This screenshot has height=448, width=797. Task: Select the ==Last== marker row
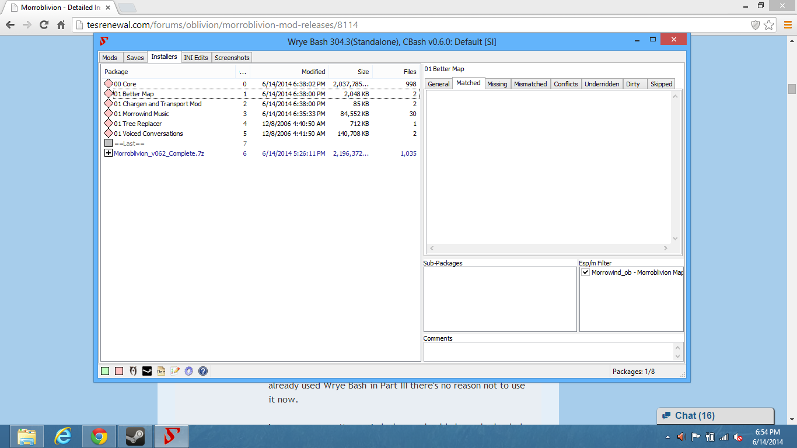click(x=261, y=143)
